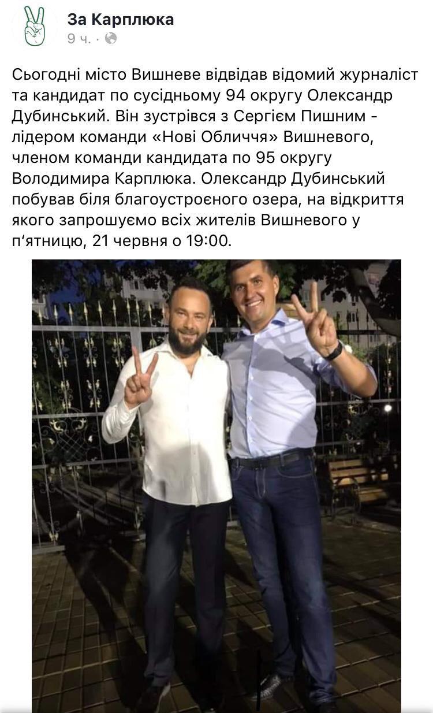This screenshot has width=433, height=713.
Task: Click the wristwatch on the raised hand
Action: 334,351
